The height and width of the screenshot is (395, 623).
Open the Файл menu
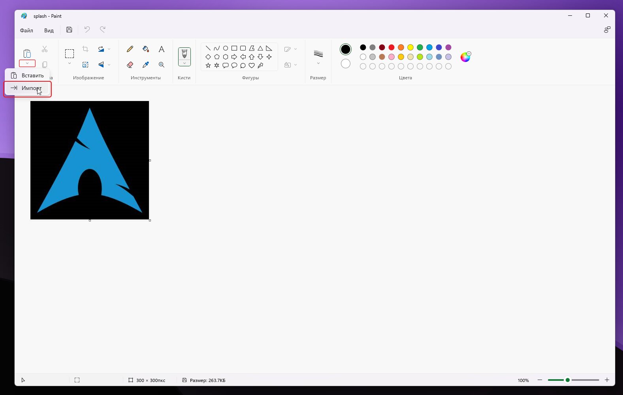[x=26, y=30]
